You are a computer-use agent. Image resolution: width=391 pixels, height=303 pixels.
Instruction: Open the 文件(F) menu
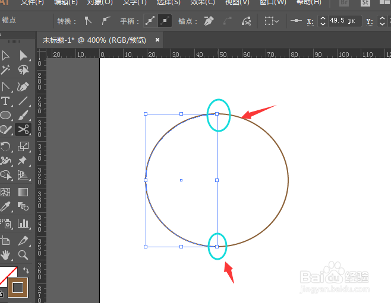point(32,2)
